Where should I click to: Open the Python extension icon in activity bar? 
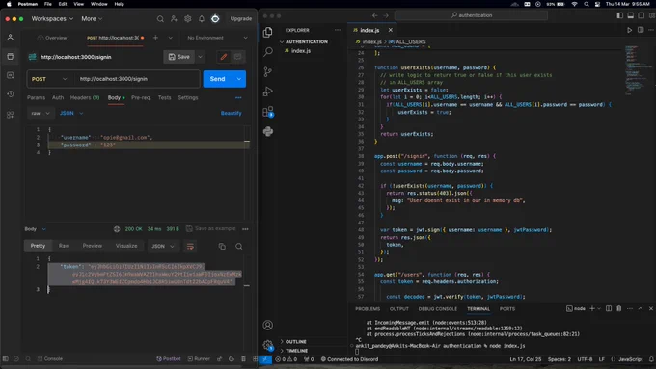(x=268, y=131)
